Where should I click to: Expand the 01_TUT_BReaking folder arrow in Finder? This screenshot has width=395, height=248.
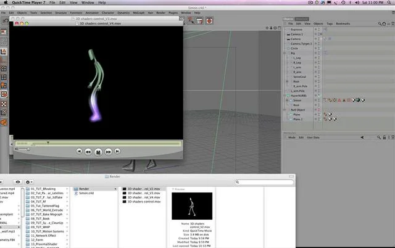pos(67,189)
